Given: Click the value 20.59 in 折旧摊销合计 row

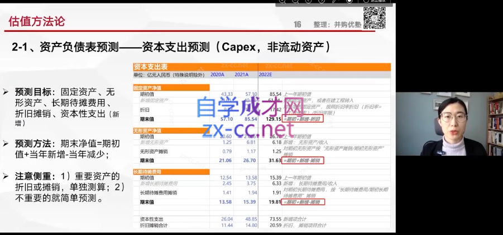Looking at the screenshot, I should [x=275, y=226].
